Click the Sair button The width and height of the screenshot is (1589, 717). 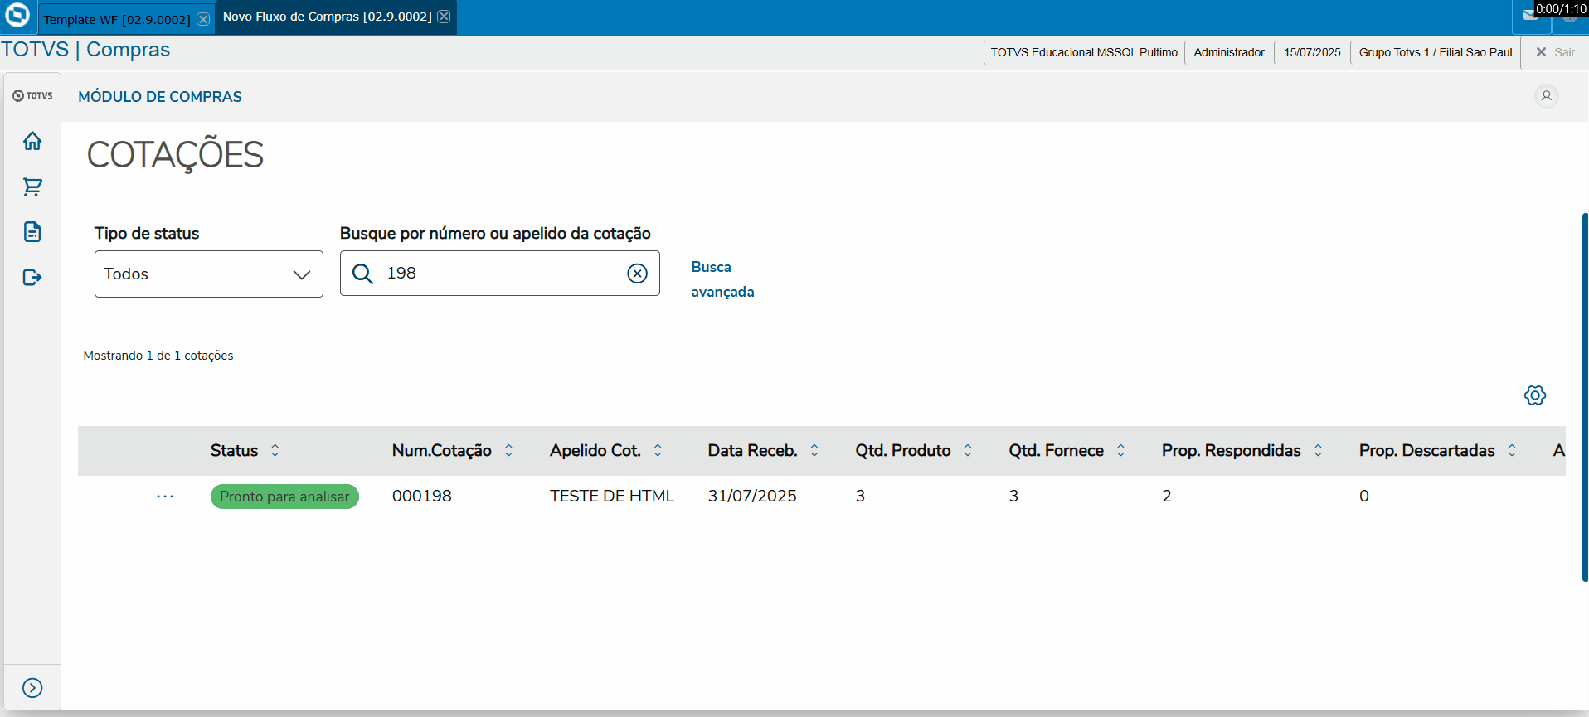coord(1555,52)
